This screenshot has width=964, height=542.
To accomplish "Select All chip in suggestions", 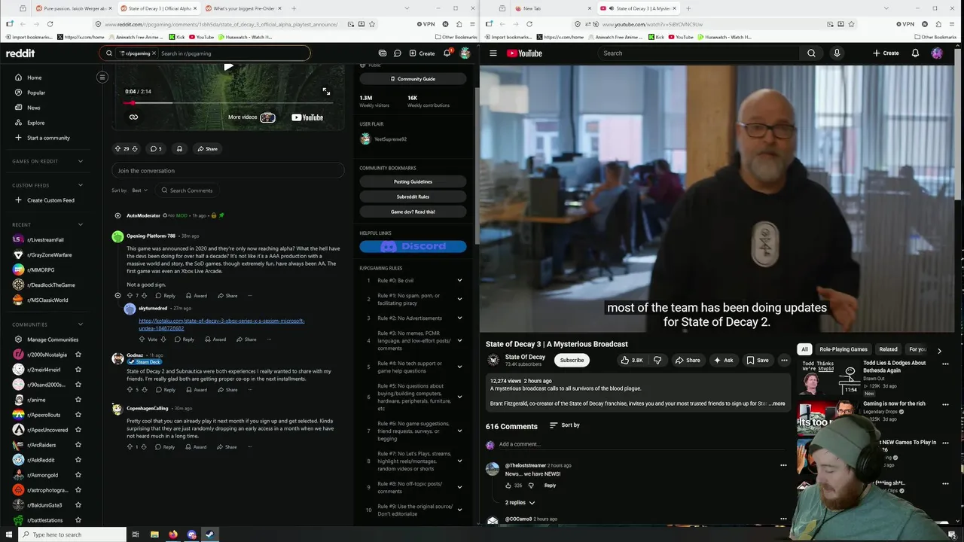I will [x=804, y=349].
